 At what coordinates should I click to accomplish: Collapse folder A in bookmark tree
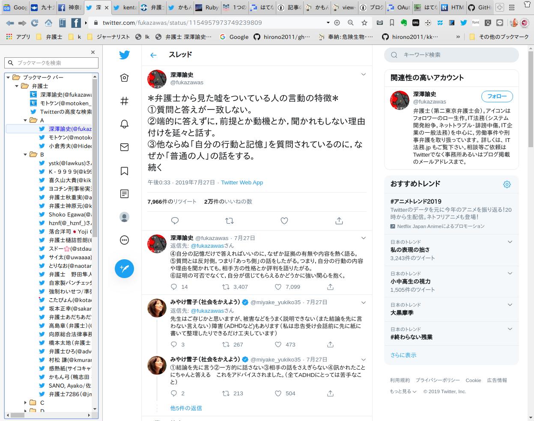(25, 120)
